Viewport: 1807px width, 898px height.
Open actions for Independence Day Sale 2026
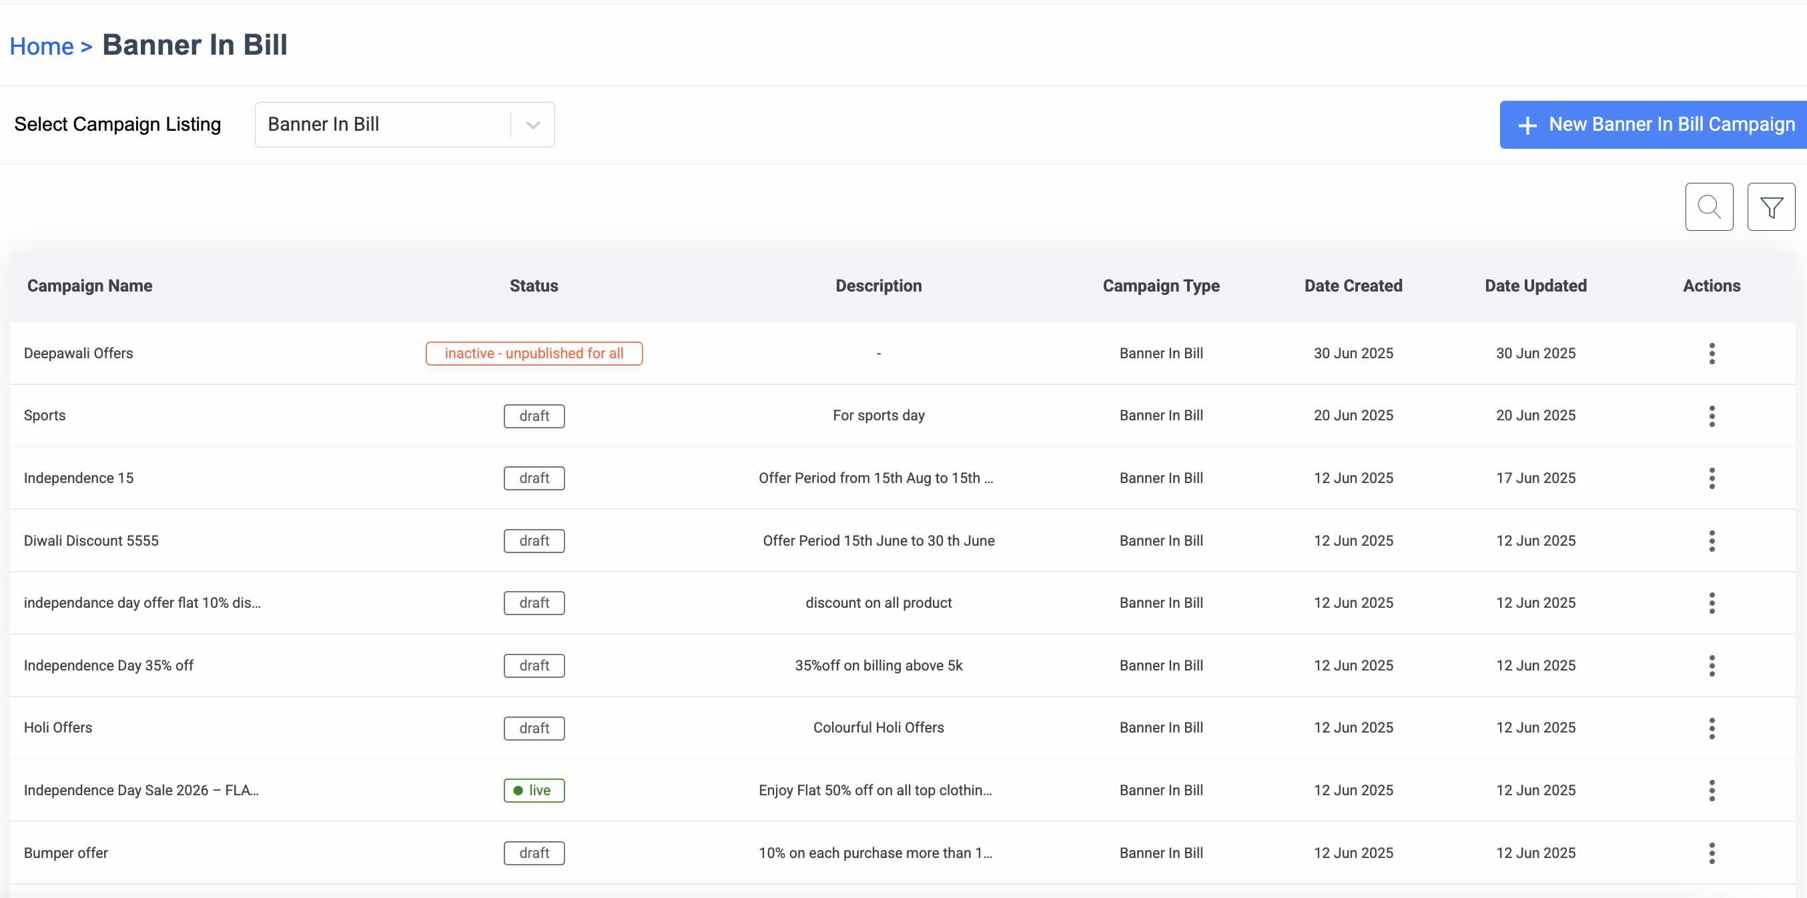click(1712, 791)
